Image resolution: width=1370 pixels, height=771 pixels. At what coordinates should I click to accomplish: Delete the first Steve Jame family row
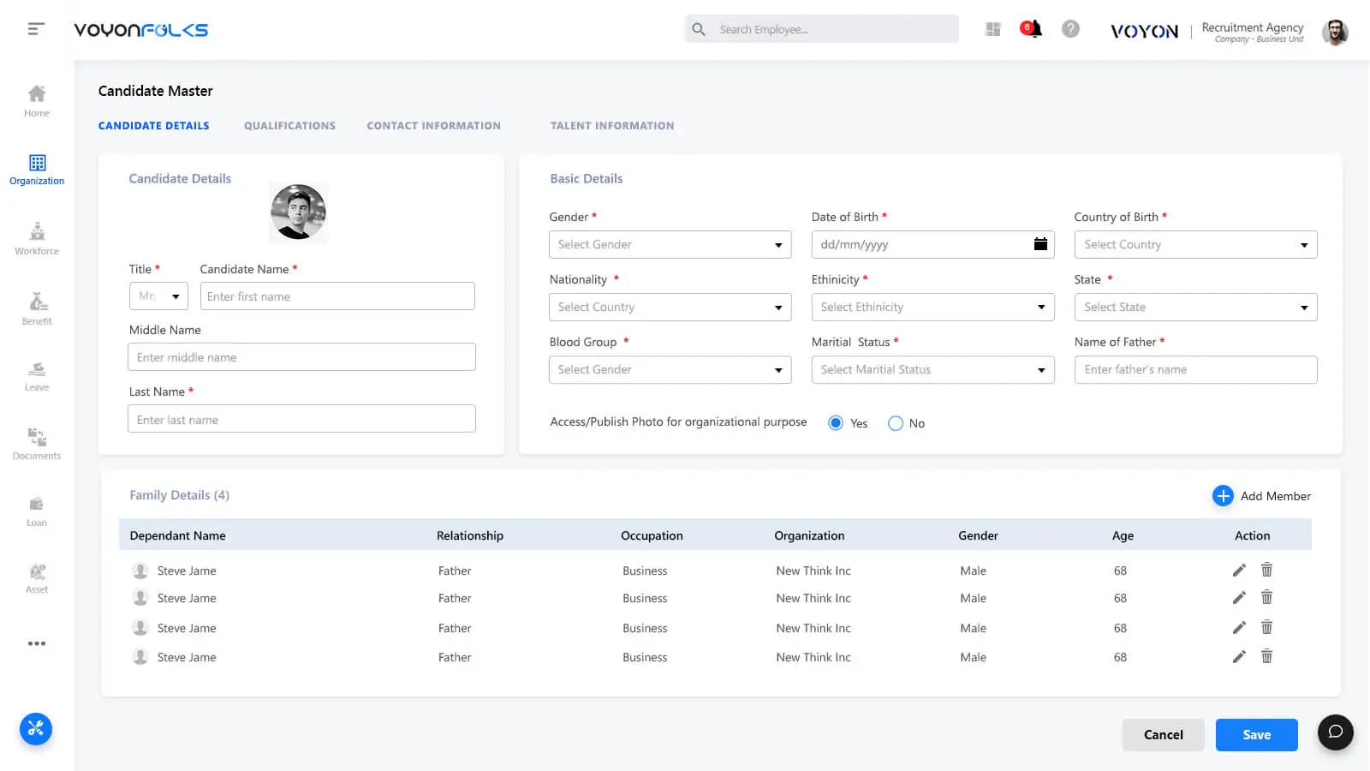[1266, 570]
